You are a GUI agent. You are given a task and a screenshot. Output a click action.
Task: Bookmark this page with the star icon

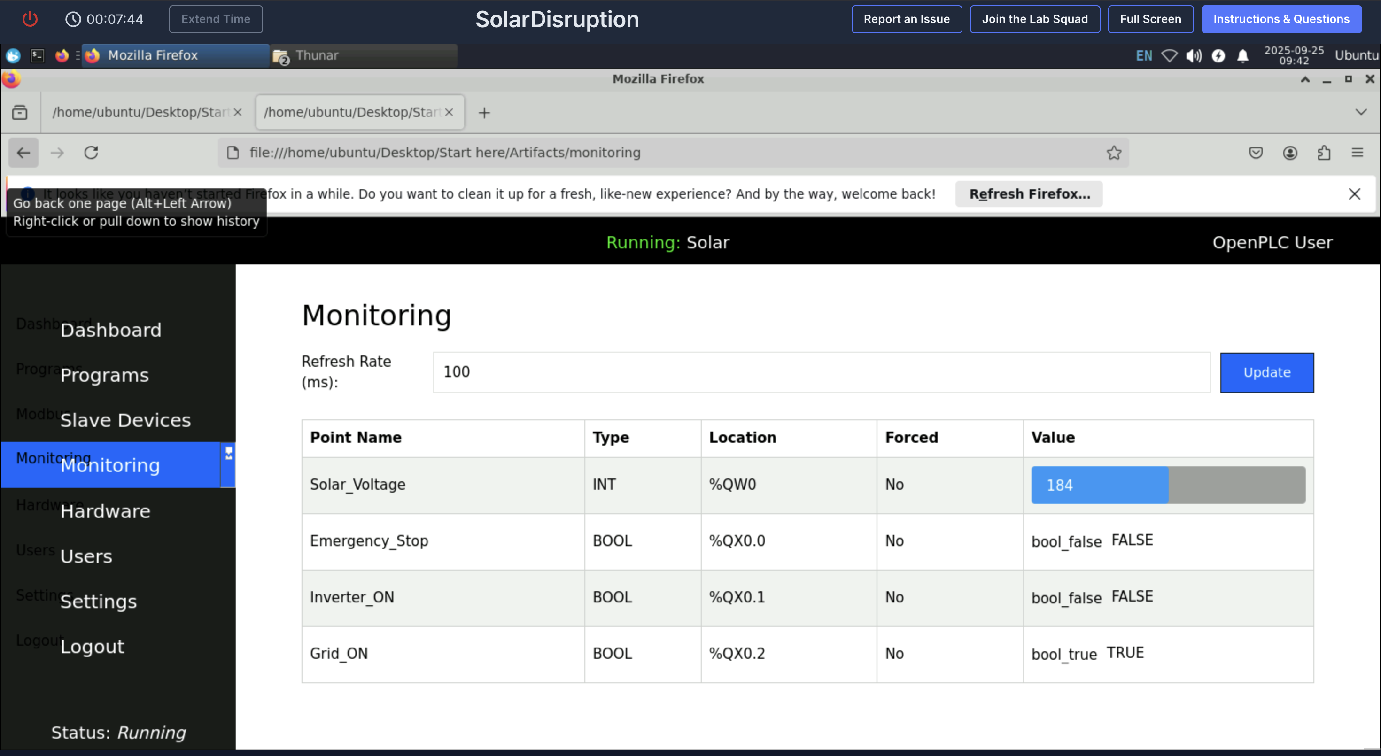tap(1113, 153)
